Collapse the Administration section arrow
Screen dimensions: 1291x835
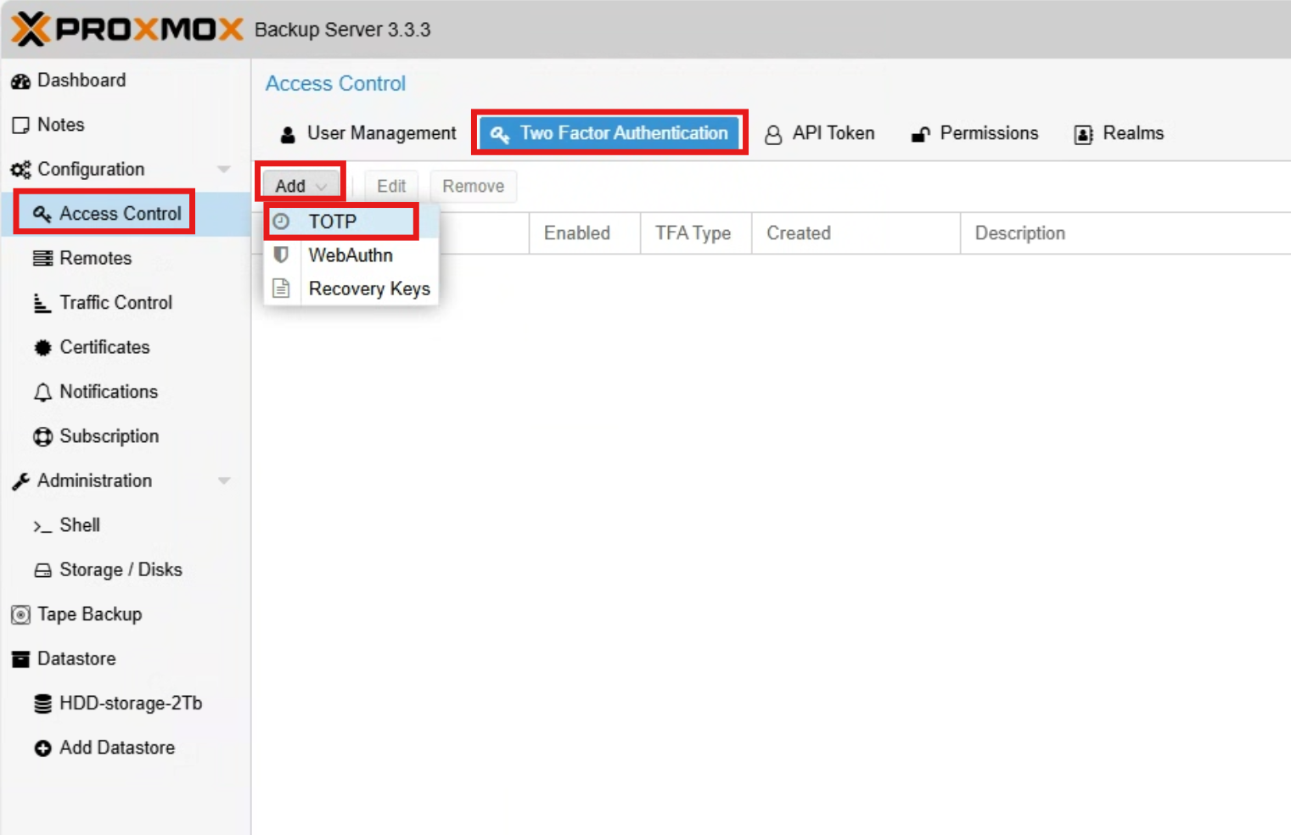click(224, 480)
